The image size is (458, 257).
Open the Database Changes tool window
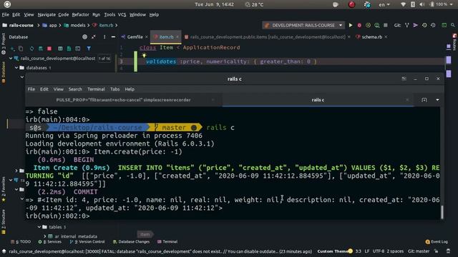tap(131, 242)
